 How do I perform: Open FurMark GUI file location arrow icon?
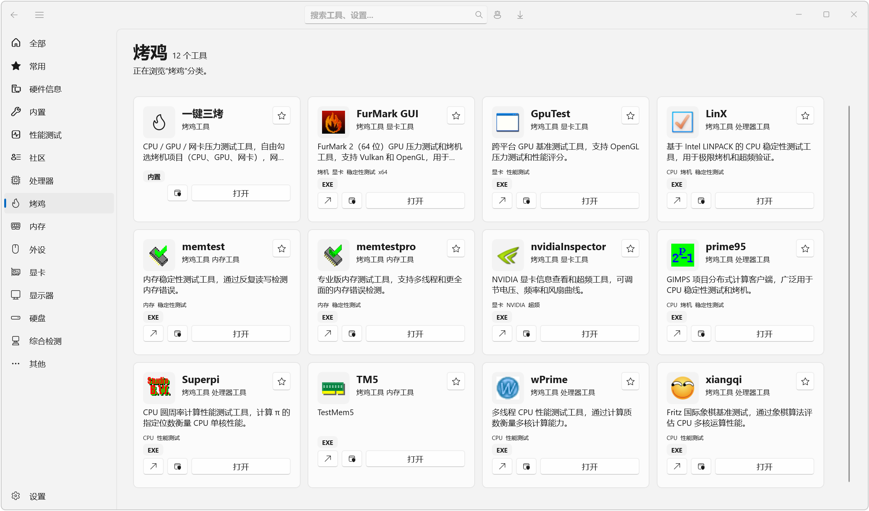pyautogui.click(x=328, y=201)
